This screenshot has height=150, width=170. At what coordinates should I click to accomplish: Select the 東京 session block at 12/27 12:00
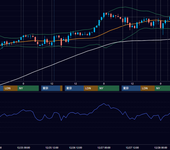coord(131,88)
